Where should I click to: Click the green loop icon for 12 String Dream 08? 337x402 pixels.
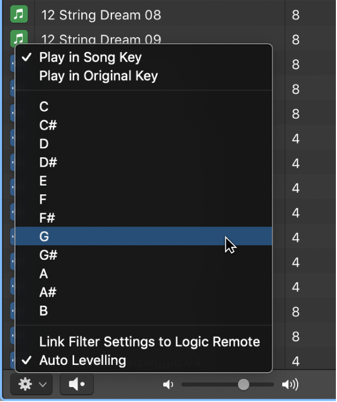pos(19,14)
